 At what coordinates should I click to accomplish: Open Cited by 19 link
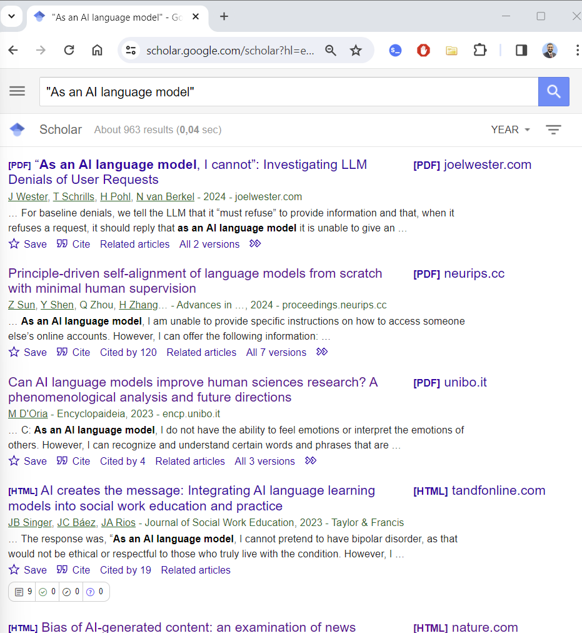click(126, 570)
